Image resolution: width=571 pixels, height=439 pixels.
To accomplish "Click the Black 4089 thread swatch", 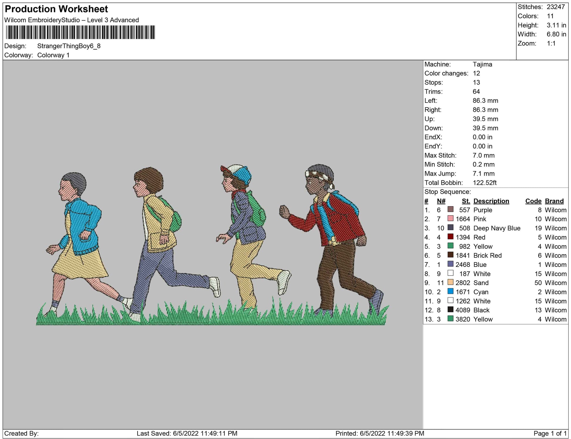I will 450,309.
